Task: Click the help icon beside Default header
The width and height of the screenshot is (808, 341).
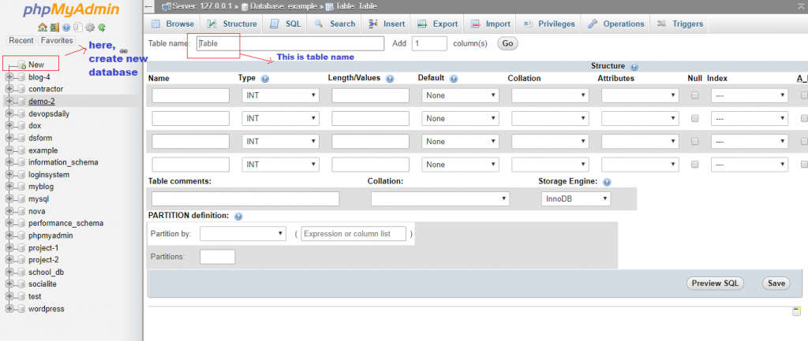Action: [x=453, y=79]
